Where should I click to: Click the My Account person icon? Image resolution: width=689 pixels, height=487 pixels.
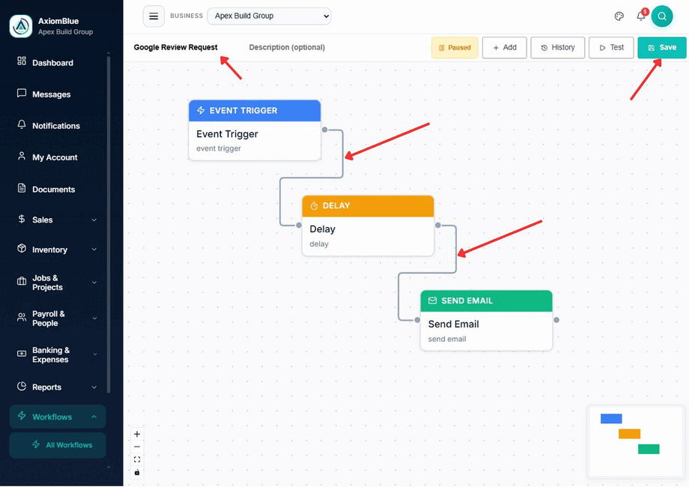(x=22, y=156)
